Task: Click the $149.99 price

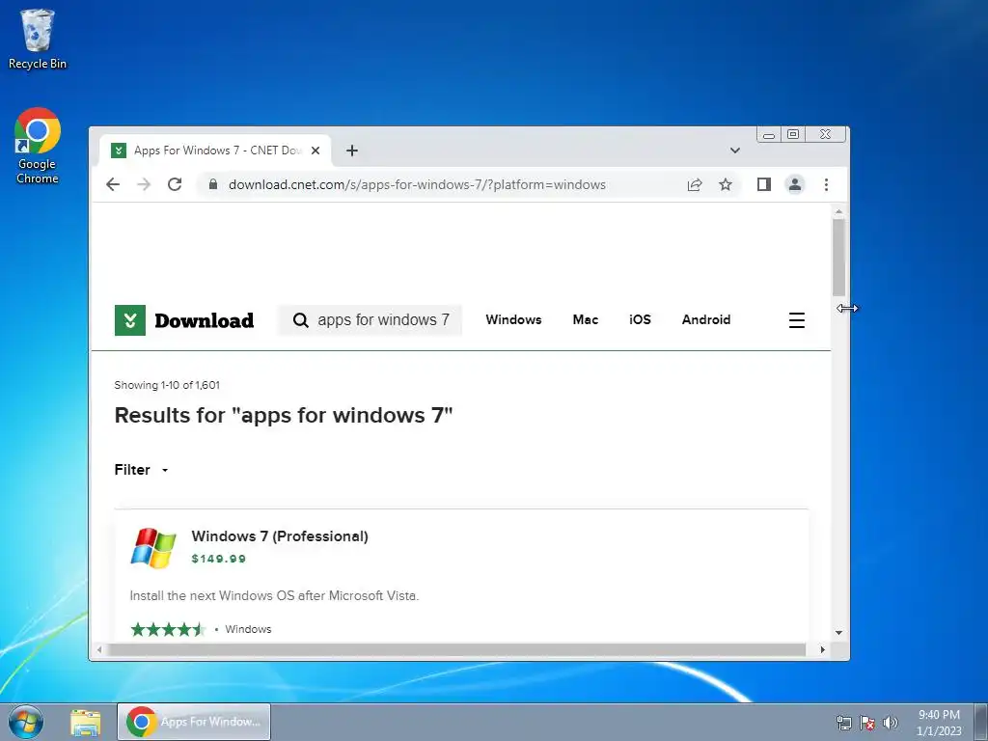Action: pyautogui.click(x=219, y=559)
